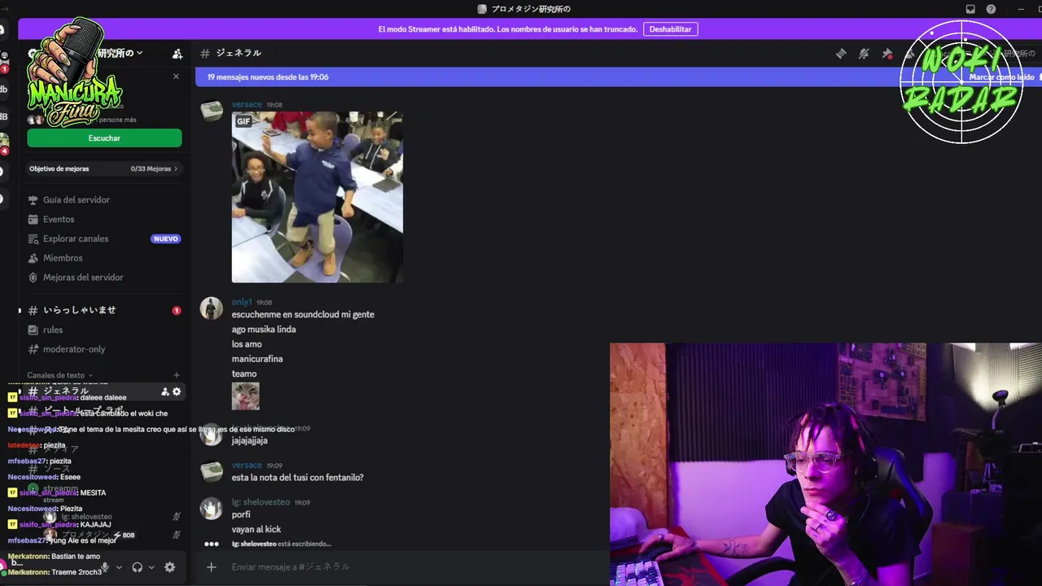
Task: Click message 'ago musika linda'
Action: click(264, 330)
